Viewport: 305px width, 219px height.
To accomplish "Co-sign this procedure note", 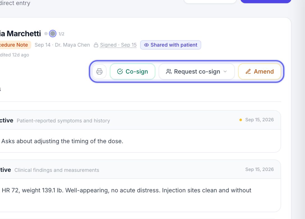I will [133, 72].
